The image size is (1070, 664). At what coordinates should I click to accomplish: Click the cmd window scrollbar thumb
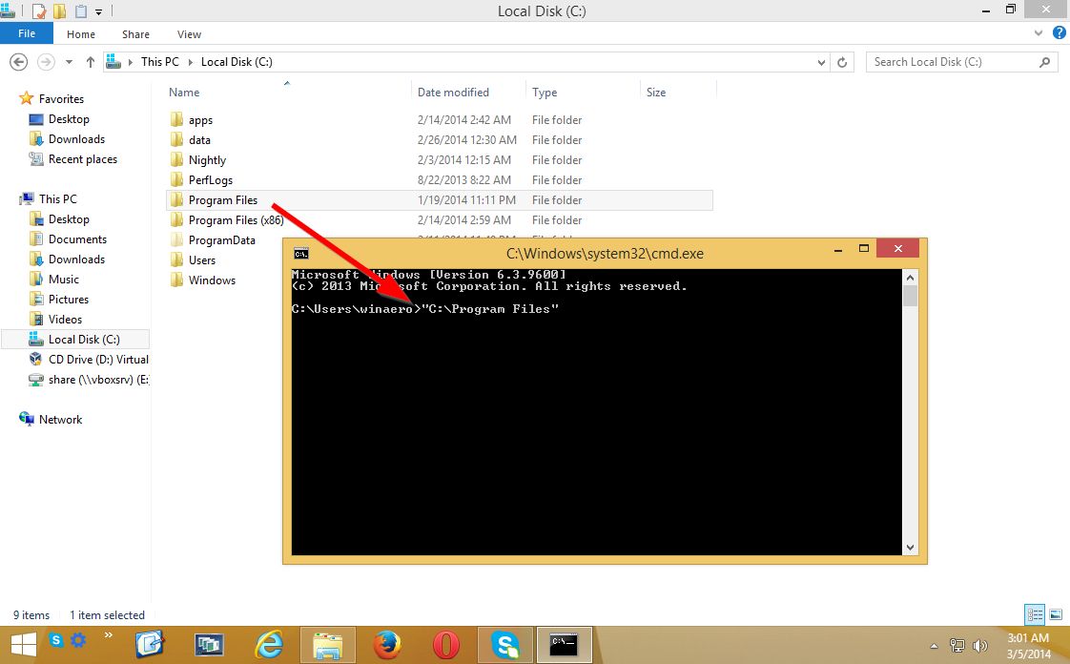(x=910, y=296)
